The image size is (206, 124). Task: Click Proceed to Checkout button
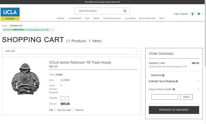point(174,110)
